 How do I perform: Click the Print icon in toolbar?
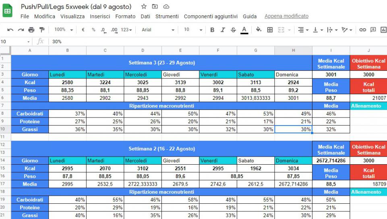pos(31,30)
